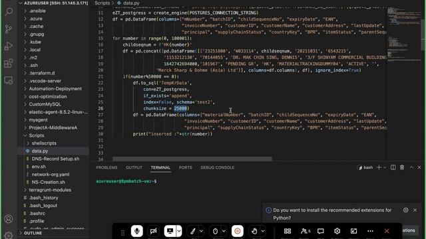Screen dimensions: 426x239
Task: Open the mouse control options arrow
Action: tap(224, 231)
